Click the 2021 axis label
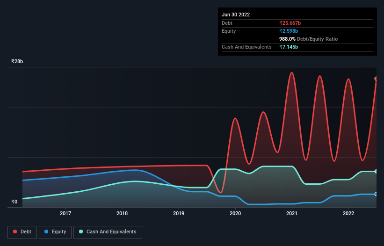This screenshot has width=384, height=246. coord(292,213)
